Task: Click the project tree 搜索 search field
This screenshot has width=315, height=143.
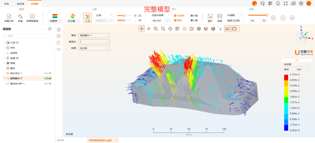Action: (28, 36)
